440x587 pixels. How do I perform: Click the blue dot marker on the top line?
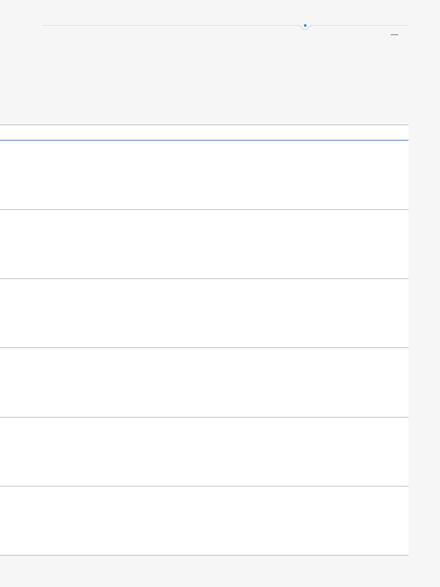tap(305, 25)
